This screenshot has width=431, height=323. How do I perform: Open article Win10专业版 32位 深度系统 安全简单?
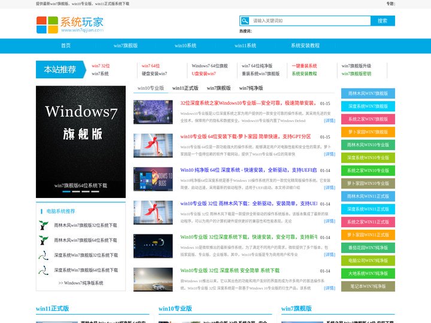[x=230, y=270]
